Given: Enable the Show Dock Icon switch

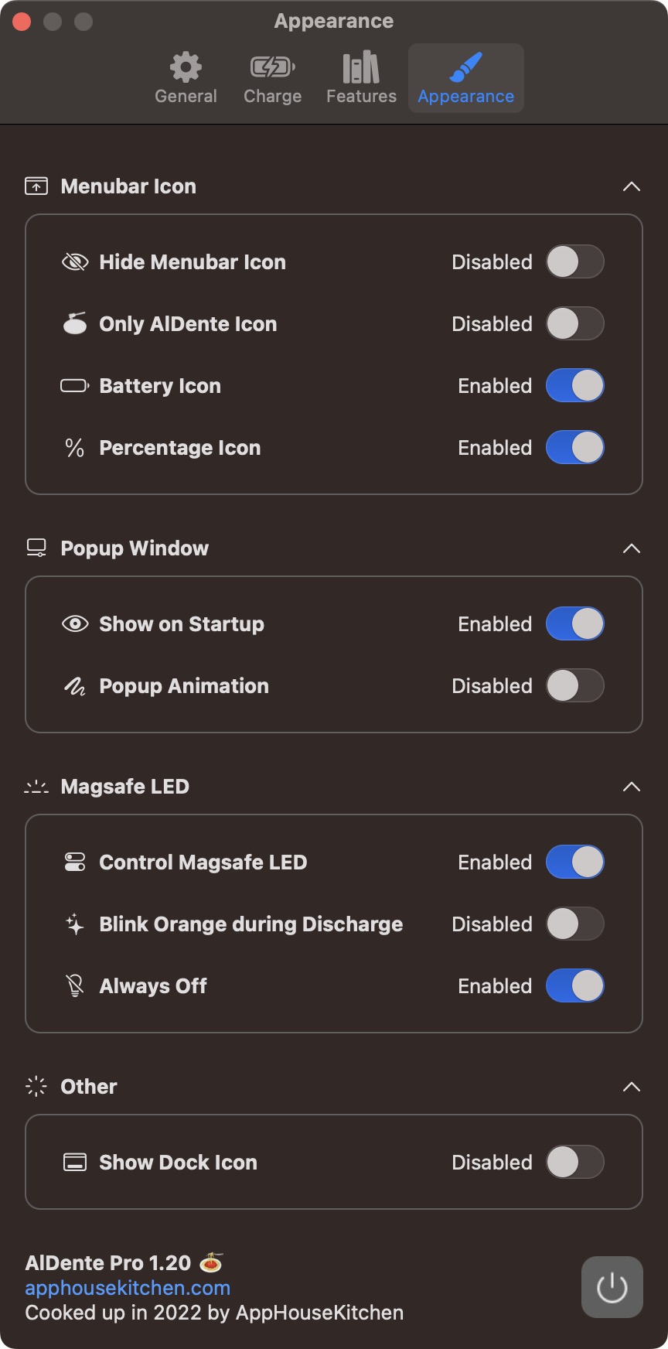Looking at the screenshot, I should (x=574, y=1163).
